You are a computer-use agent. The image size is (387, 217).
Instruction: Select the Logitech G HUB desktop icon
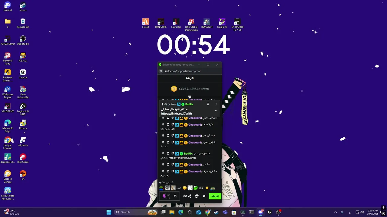(23, 109)
